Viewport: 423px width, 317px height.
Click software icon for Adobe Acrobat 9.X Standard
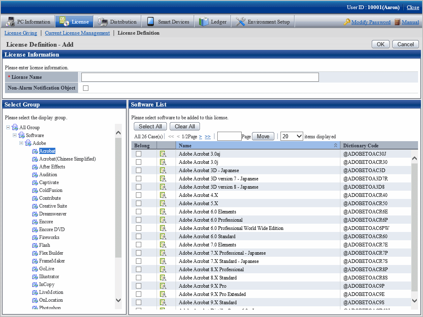coord(163,303)
